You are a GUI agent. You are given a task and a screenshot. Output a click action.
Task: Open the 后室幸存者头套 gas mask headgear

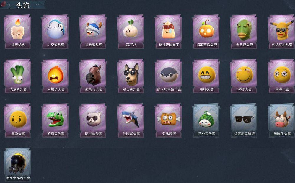[18, 165]
